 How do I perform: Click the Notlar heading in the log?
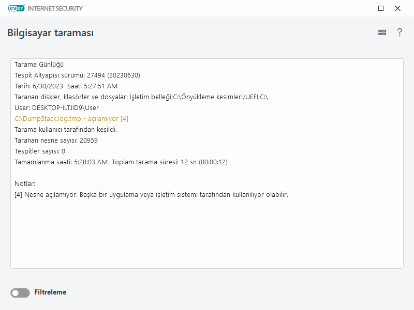coord(25,183)
